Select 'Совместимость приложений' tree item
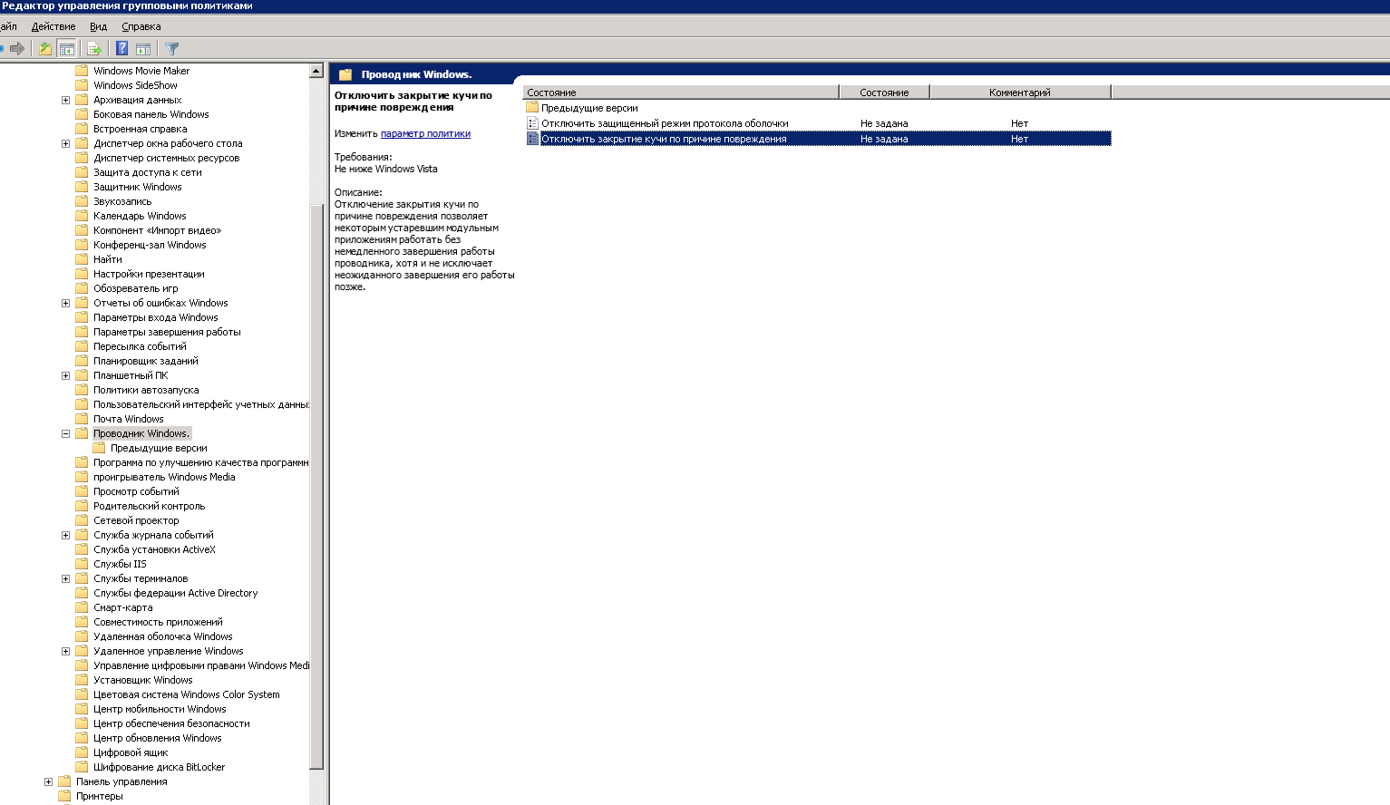 158,622
